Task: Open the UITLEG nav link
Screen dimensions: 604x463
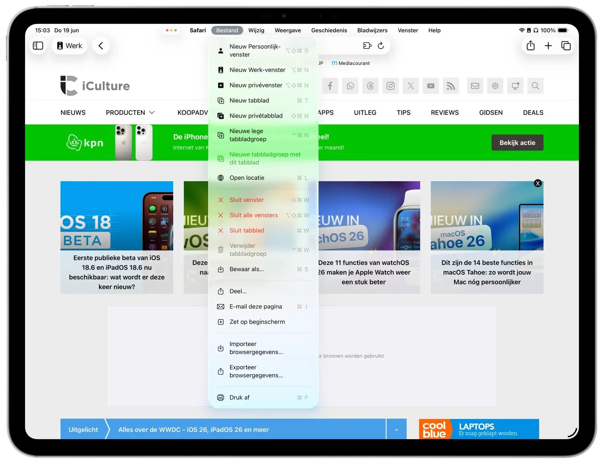Action: click(x=365, y=113)
